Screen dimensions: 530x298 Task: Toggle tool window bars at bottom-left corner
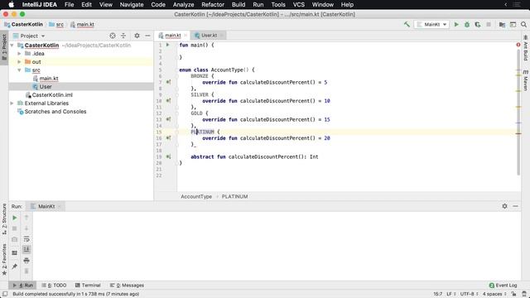pos(5,294)
